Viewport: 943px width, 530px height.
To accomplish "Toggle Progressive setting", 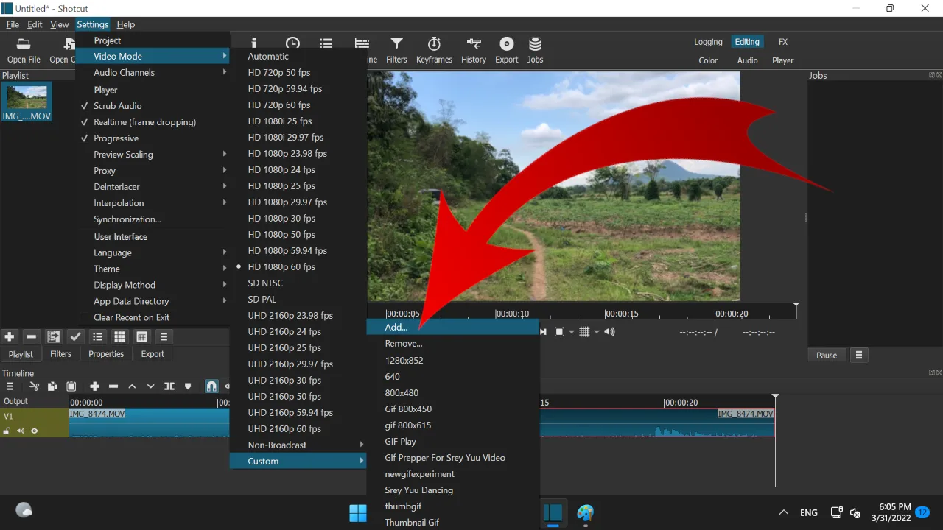I will 153,138.
